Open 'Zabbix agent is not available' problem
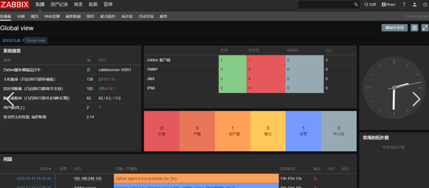Screen dimensions: 429x188 (x=146, y=178)
